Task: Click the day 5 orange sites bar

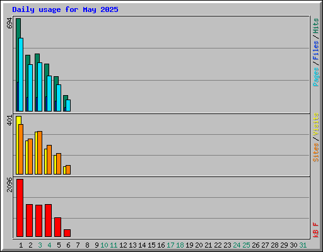Action: click(59, 164)
